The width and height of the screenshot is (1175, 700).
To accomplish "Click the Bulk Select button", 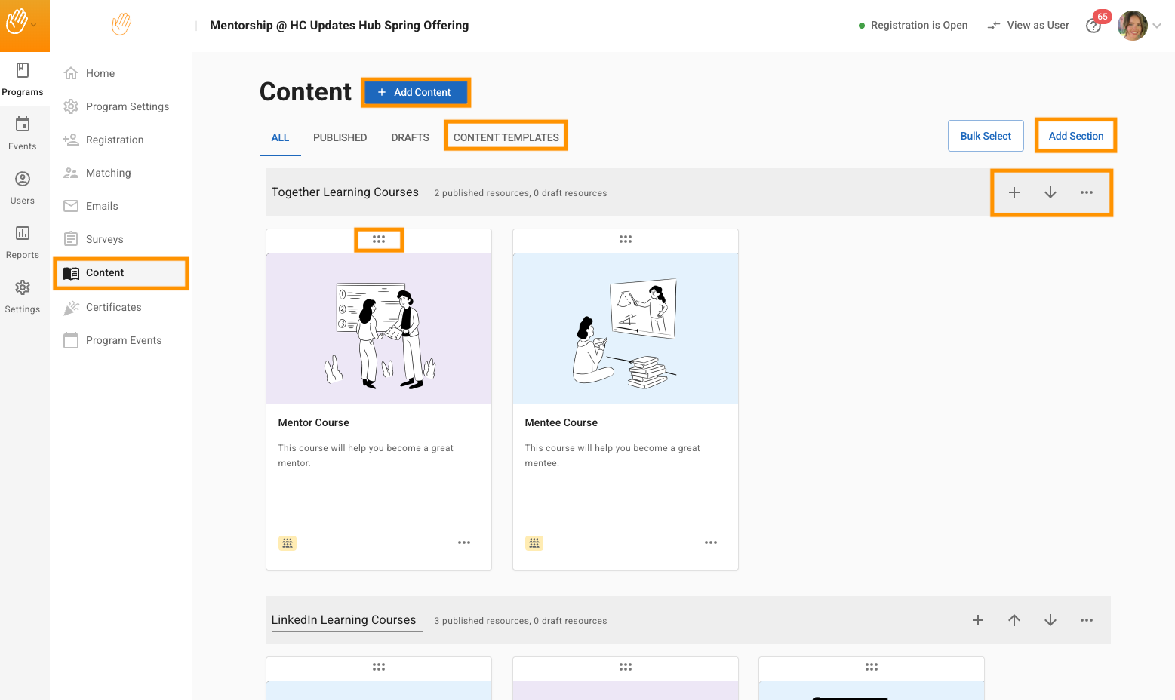I will pyautogui.click(x=985, y=136).
